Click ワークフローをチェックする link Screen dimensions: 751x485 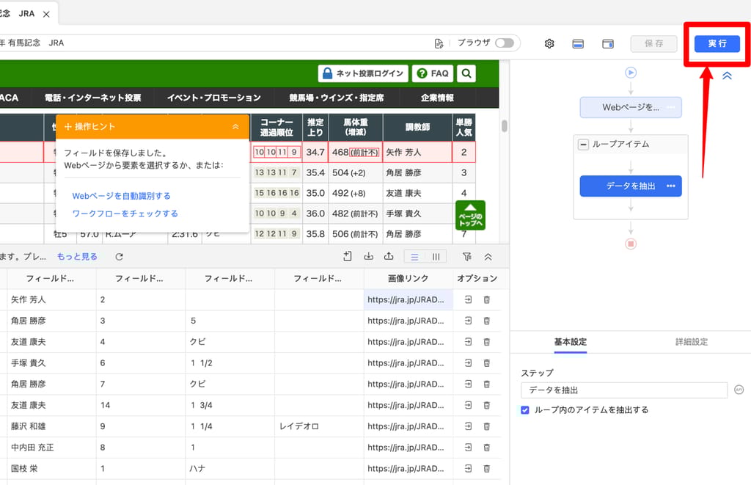click(x=125, y=214)
